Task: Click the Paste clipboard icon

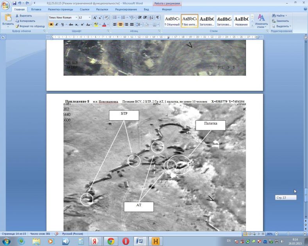Action: 7,18
